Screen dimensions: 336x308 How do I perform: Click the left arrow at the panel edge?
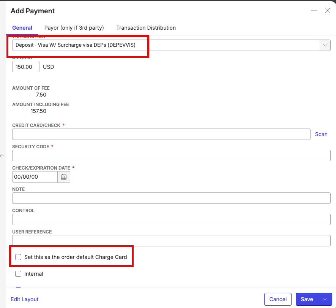click(2, 156)
